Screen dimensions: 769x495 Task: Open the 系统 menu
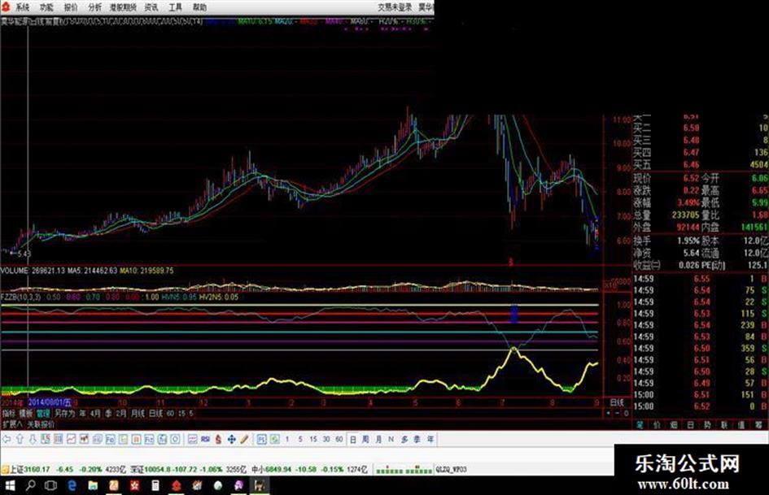[23, 7]
